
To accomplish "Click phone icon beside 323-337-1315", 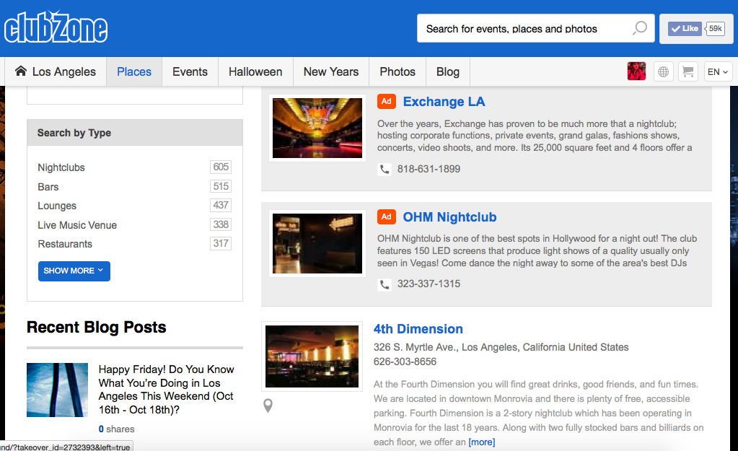I will pos(385,284).
